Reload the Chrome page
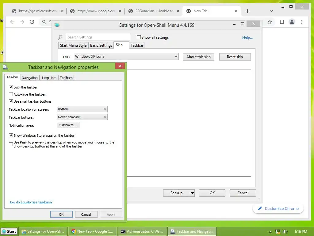 [32, 22]
